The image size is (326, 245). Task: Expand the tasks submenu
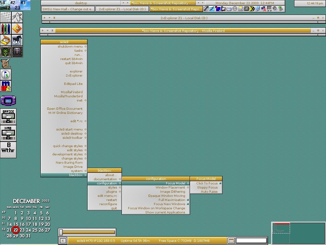tap(64, 51)
